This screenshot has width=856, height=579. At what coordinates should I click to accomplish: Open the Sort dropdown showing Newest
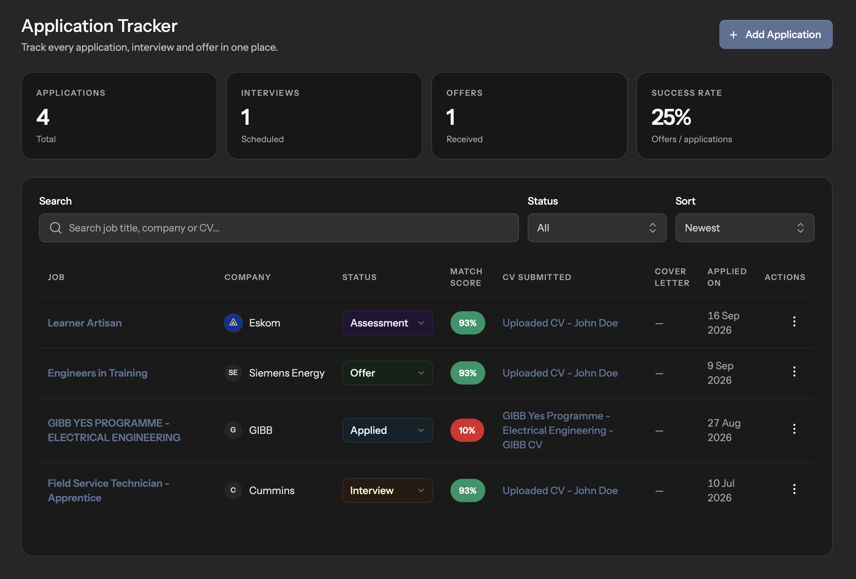coord(745,227)
